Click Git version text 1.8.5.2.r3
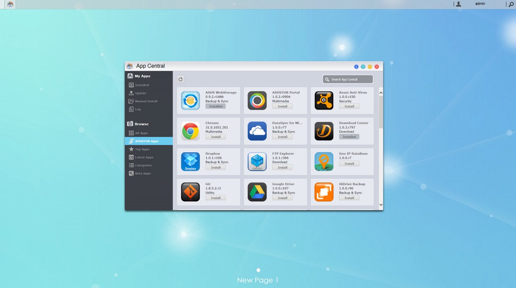The height and width of the screenshot is (288, 516). click(x=213, y=188)
